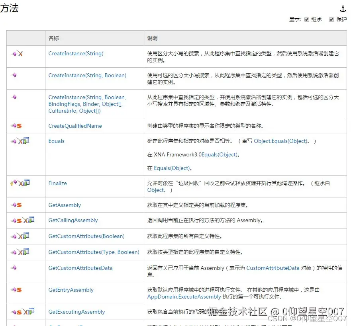The height and width of the screenshot is (326, 353).
Task: Click X icon in GetCustomAttributes(Type, Boolean) row
Action: 20,252
